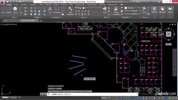Open the Manage ribbon tab
Screen dimensions: 178x100
coord(48,5)
